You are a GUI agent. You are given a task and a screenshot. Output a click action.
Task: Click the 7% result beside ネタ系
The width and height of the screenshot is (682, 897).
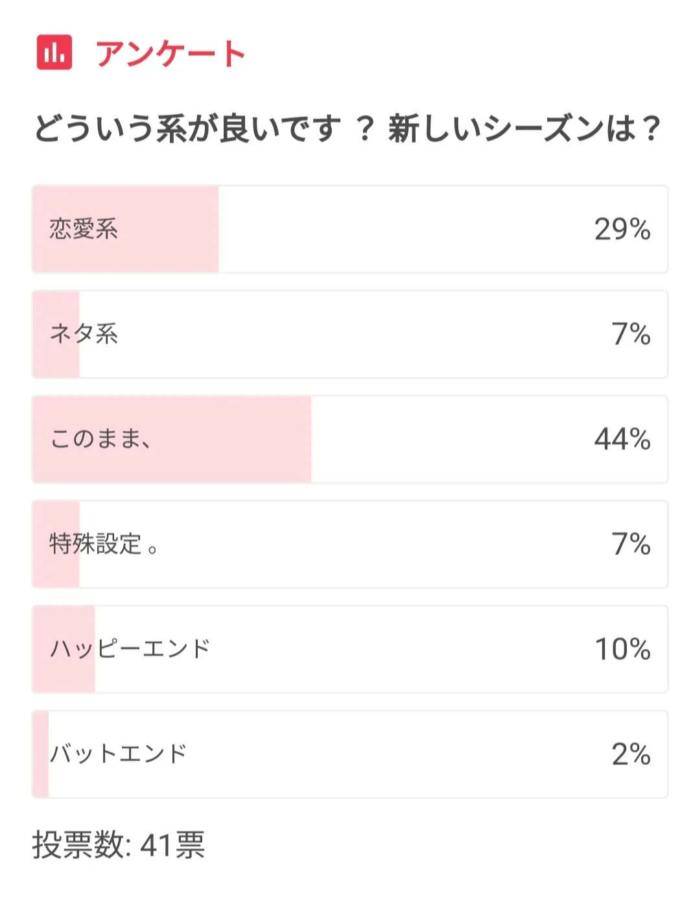[x=630, y=334]
